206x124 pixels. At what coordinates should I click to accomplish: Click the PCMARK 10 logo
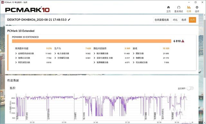coord(27,10)
